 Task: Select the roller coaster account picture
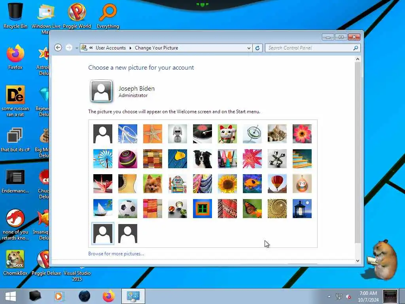point(128,134)
